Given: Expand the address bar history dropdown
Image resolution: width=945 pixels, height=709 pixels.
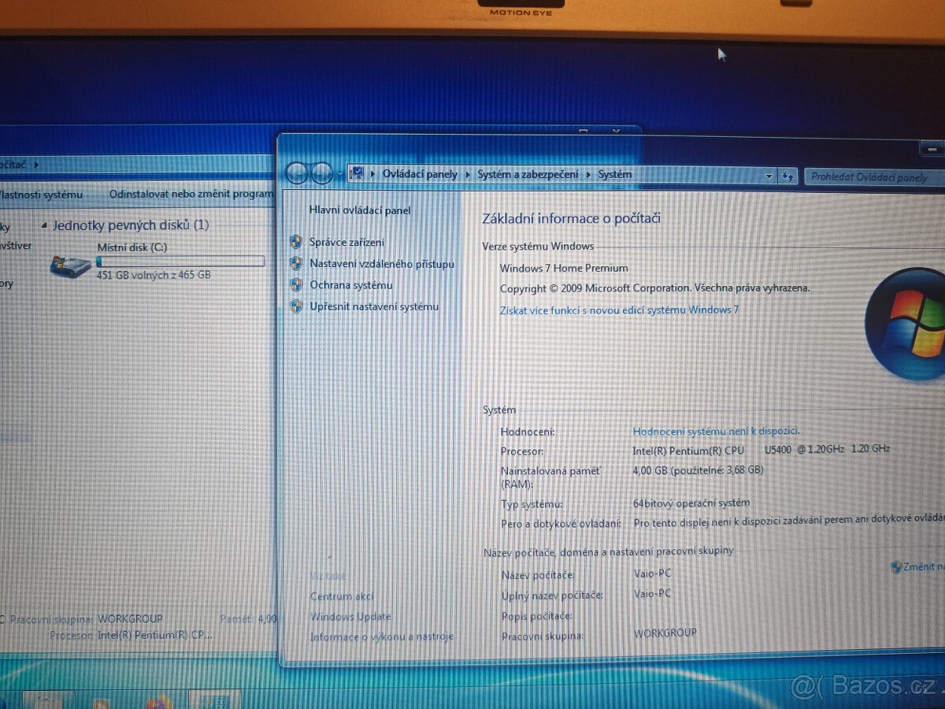Looking at the screenshot, I should coord(769,176).
